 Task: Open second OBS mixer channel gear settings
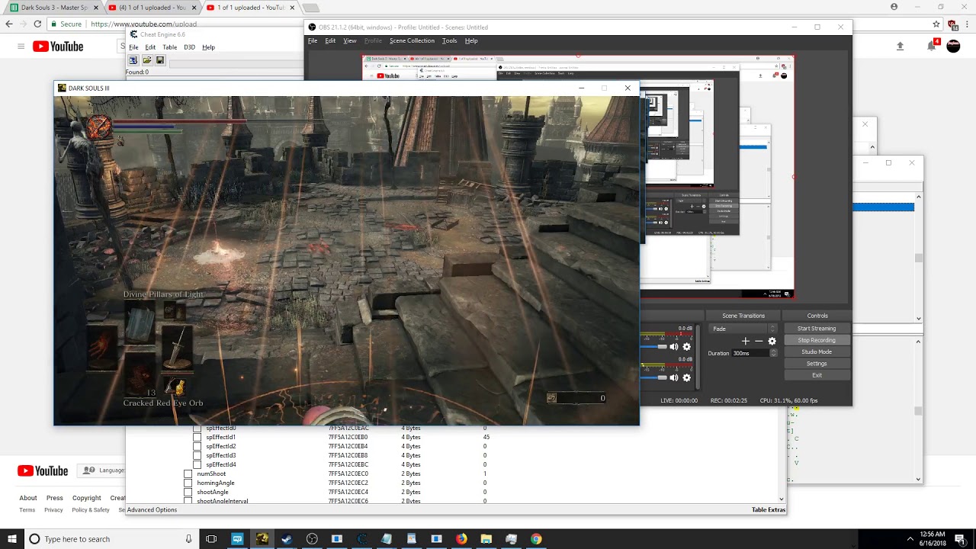[686, 377]
